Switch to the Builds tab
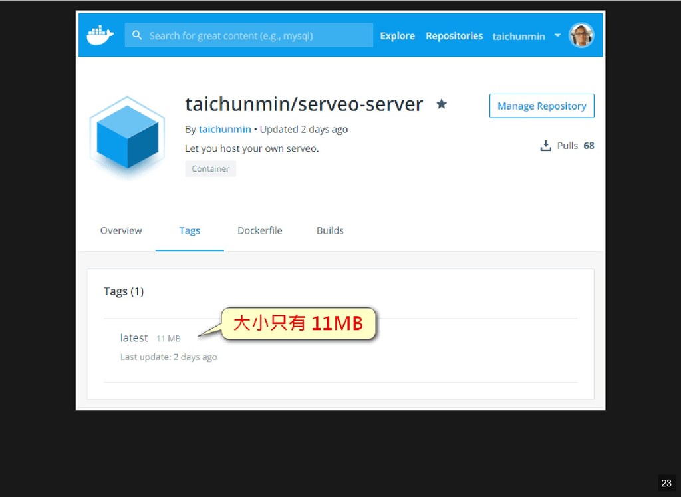 (330, 230)
